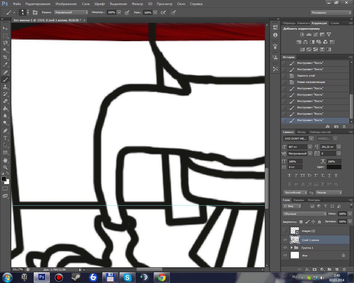
Task: Select the Brush tool in toolbox
Action: [5, 80]
